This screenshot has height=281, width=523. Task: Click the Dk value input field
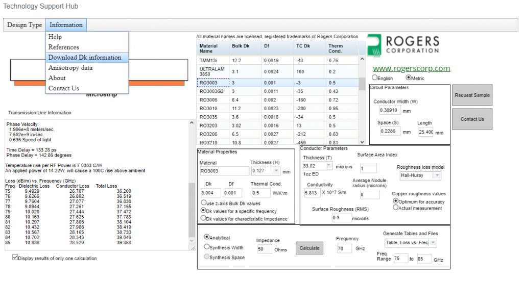[210, 193]
